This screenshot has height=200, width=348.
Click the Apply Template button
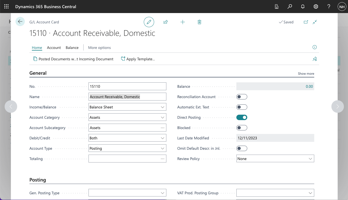[138, 59]
